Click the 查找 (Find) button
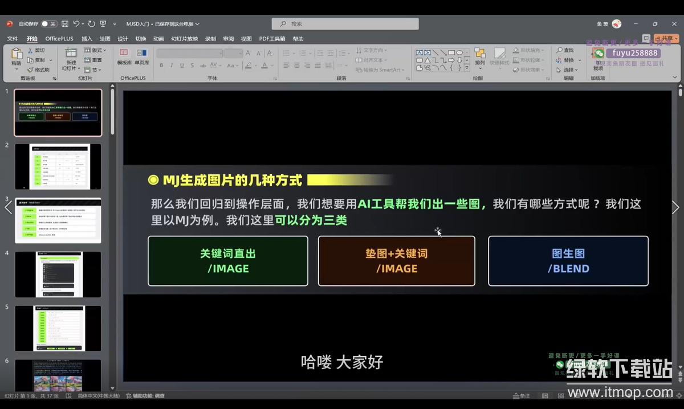This screenshot has height=409, width=684. (565, 50)
